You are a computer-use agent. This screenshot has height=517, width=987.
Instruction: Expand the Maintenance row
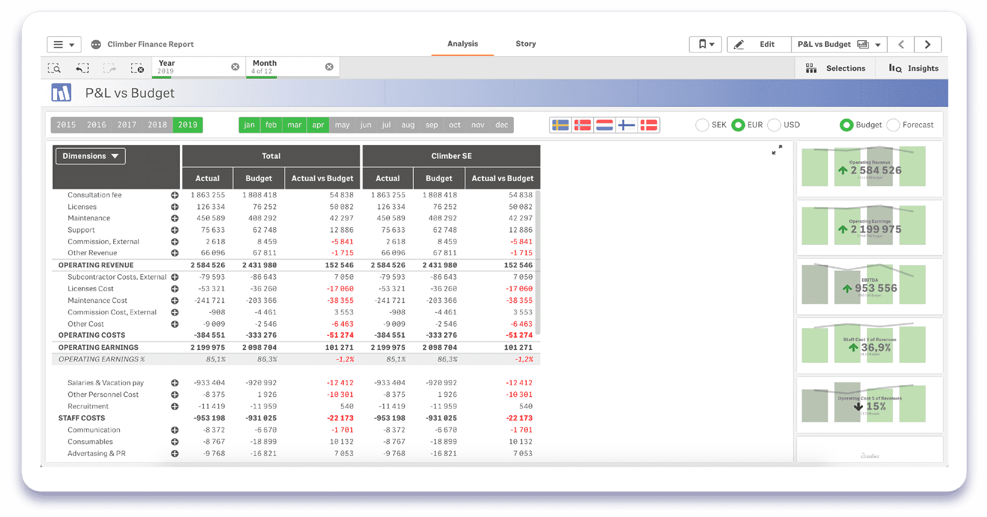[175, 219]
